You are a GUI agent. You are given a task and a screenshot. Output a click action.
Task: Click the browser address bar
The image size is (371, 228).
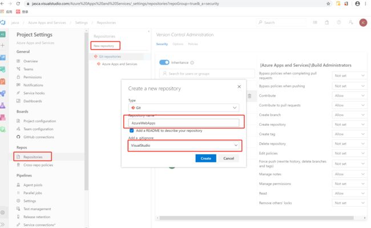pos(175,3)
